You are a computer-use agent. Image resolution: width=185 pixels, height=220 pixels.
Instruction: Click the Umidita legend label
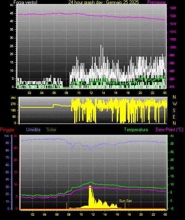tap(33, 130)
